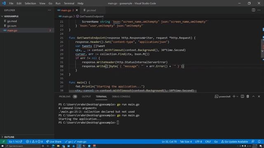Open the Help menu
This screenshot has width=264, height=148.
pyautogui.click(x=80, y=3)
